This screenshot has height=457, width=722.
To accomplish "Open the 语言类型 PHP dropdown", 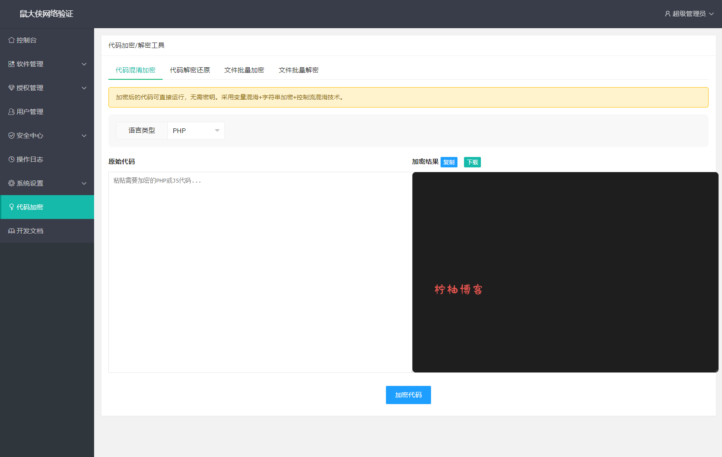I will tap(196, 131).
